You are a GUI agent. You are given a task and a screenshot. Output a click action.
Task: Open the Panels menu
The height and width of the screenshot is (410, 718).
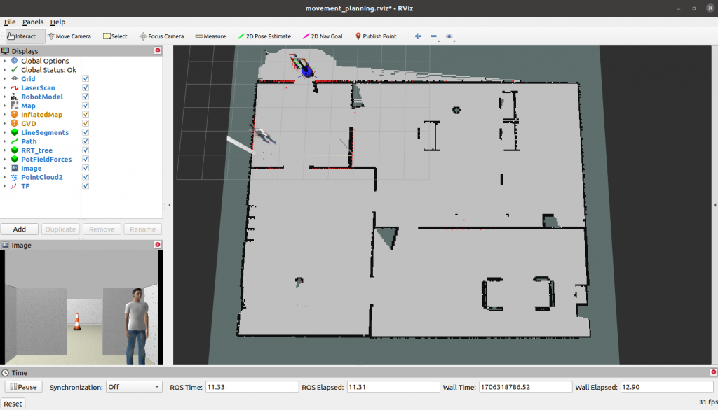[33, 22]
